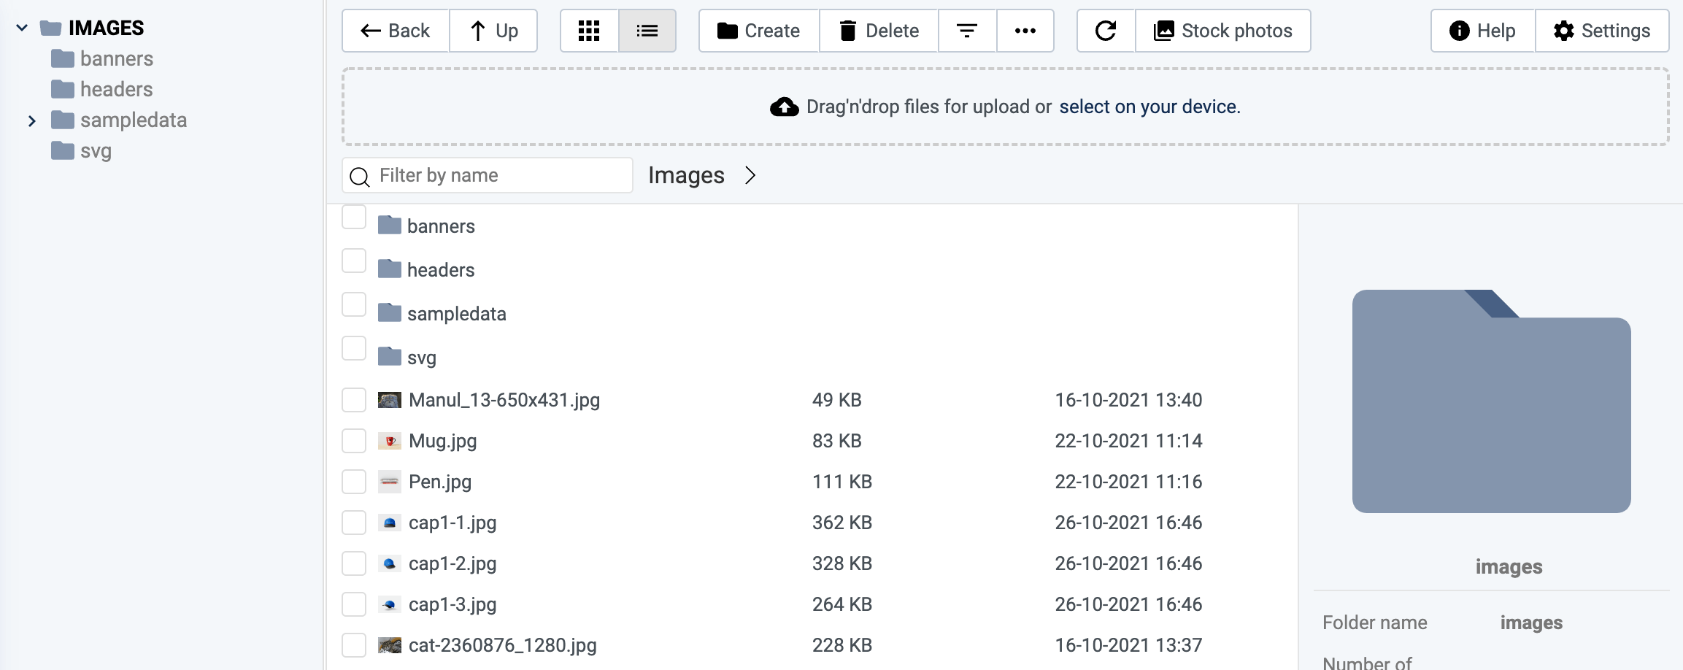The width and height of the screenshot is (1683, 670).
Task: Check the checkbox for cap1-1.jpg
Action: 354,523
